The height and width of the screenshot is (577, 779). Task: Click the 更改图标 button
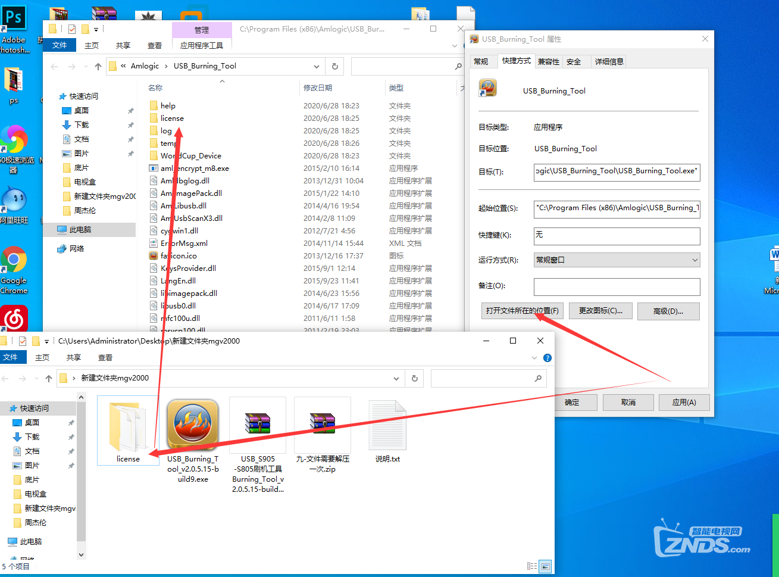coord(600,311)
